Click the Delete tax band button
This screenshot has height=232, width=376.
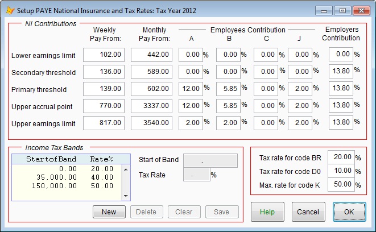(147, 212)
